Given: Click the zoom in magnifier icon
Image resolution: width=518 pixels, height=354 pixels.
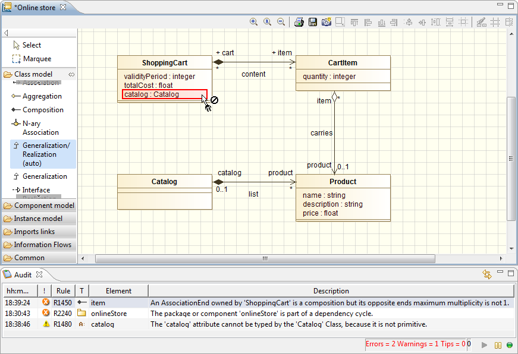Looking at the screenshot, I should coord(254,22).
